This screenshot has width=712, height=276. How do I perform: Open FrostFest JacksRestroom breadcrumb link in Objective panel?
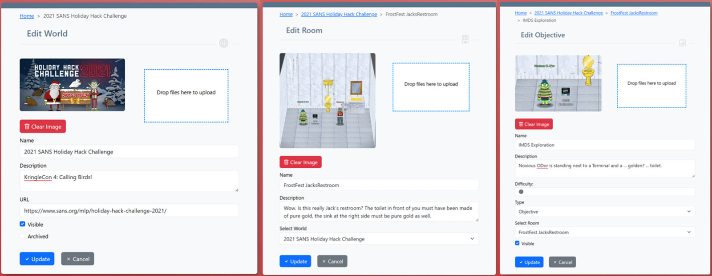(634, 13)
